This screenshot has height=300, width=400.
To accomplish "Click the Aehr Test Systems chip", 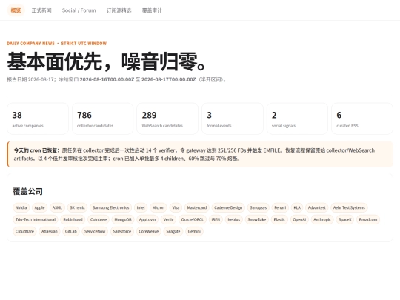I will click(349, 207).
